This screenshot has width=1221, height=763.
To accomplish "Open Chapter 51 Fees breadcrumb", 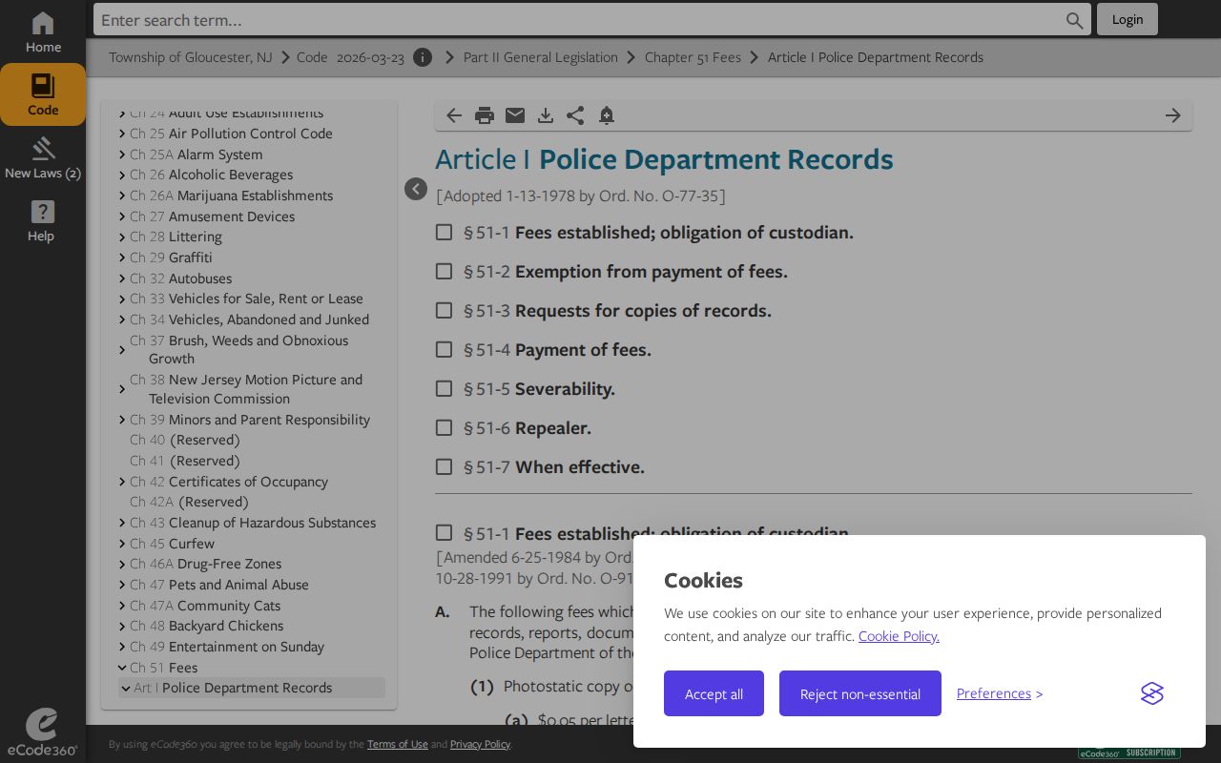I will [x=693, y=57].
